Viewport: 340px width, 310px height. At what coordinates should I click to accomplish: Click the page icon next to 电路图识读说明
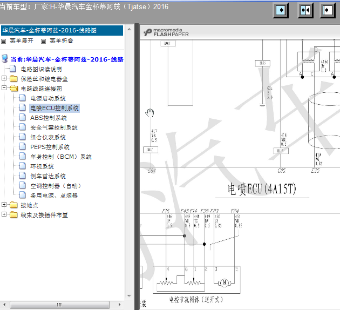coord(13,69)
